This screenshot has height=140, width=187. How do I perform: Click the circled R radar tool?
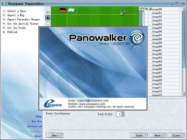point(48,13)
